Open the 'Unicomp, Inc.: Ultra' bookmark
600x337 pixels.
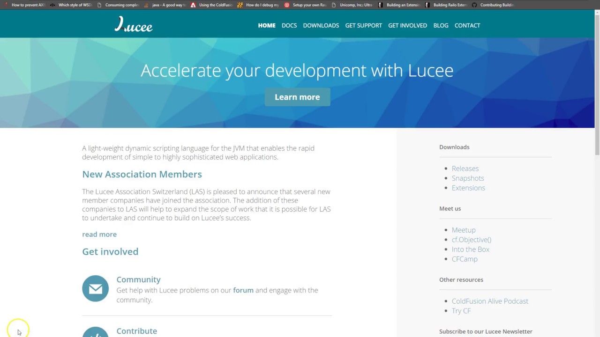pos(352,5)
